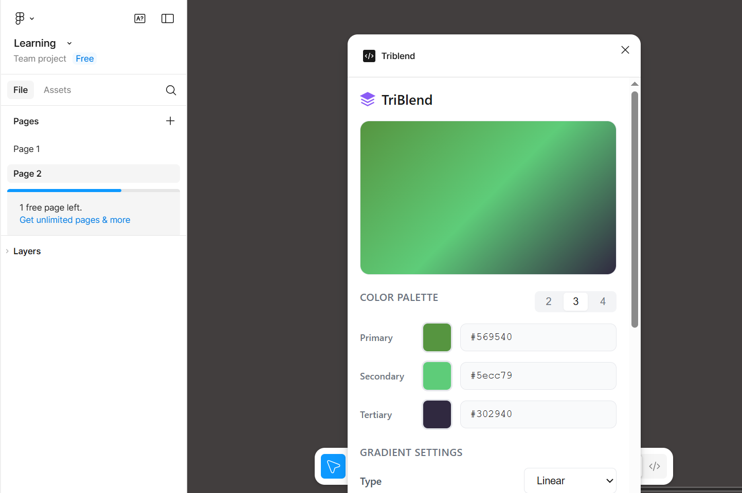Image resolution: width=742 pixels, height=493 pixels.
Task: Open Dev Mode with the </> icon
Action: [x=655, y=466]
